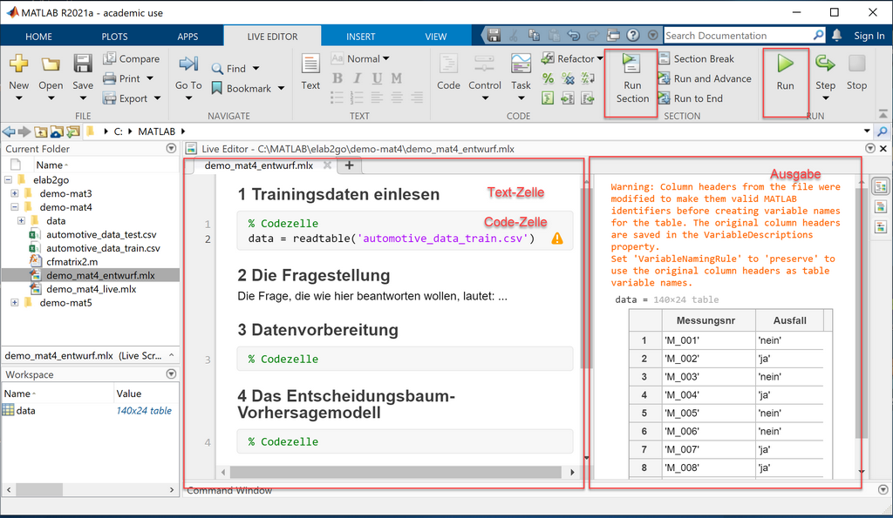Switch to Output Inline view
The image size is (893, 518).
(x=881, y=206)
